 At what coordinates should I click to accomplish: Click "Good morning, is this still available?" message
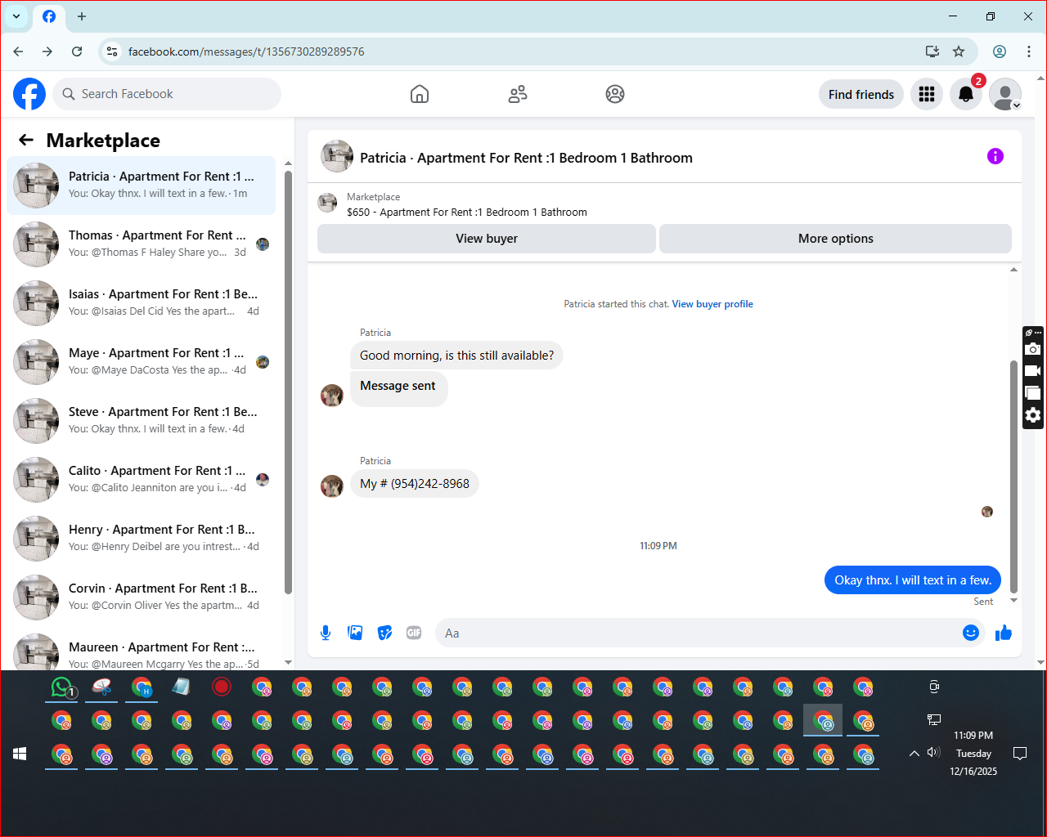tap(456, 356)
